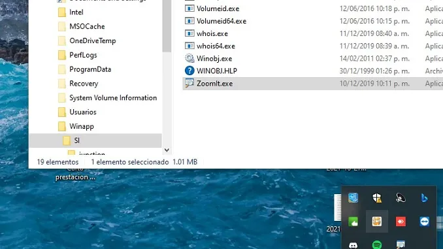Click whois64.exe date 11/12/2019 08:39 a. m.
This screenshot has height=249, width=443.
click(x=374, y=46)
